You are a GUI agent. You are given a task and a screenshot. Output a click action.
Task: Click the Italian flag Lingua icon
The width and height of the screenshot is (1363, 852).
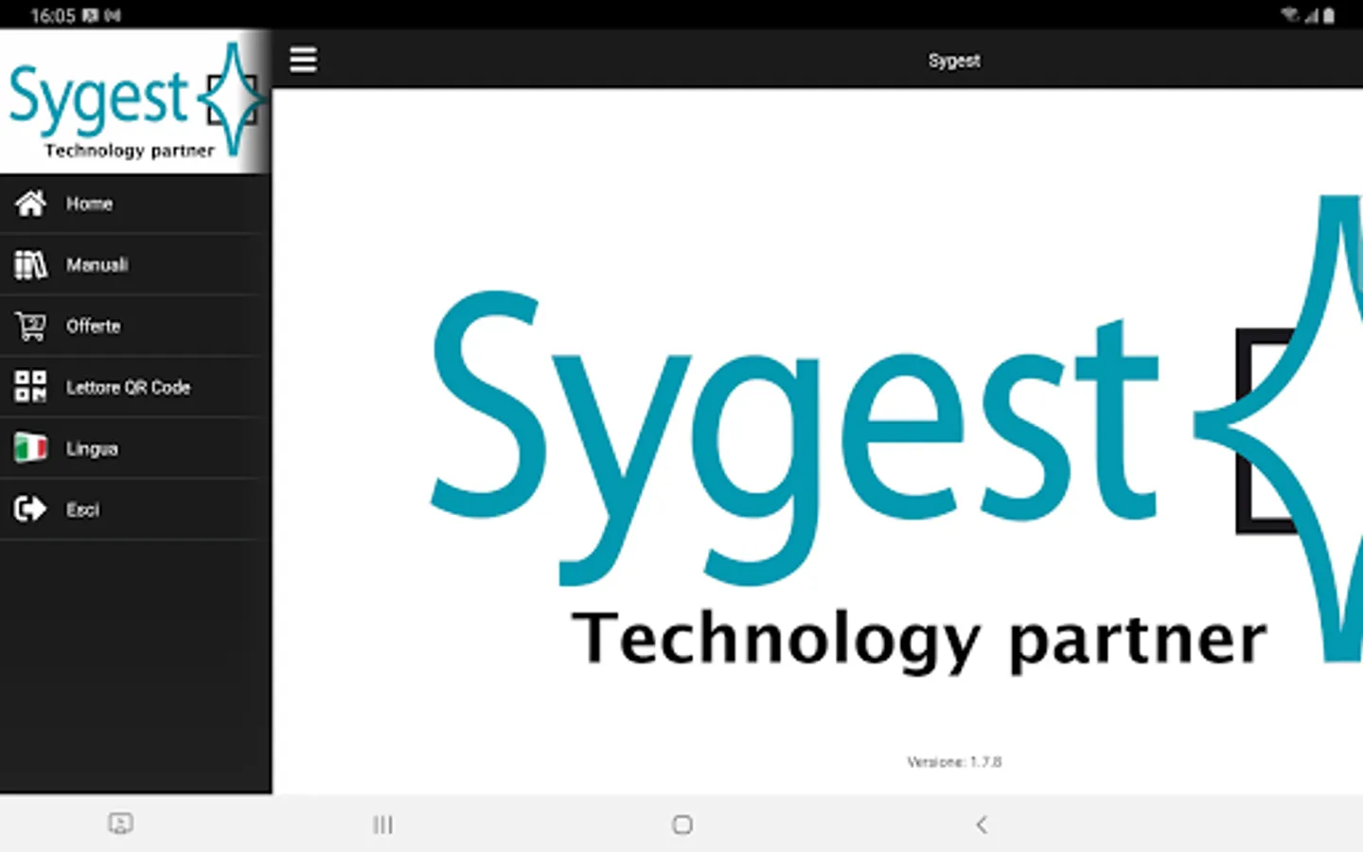[30, 448]
